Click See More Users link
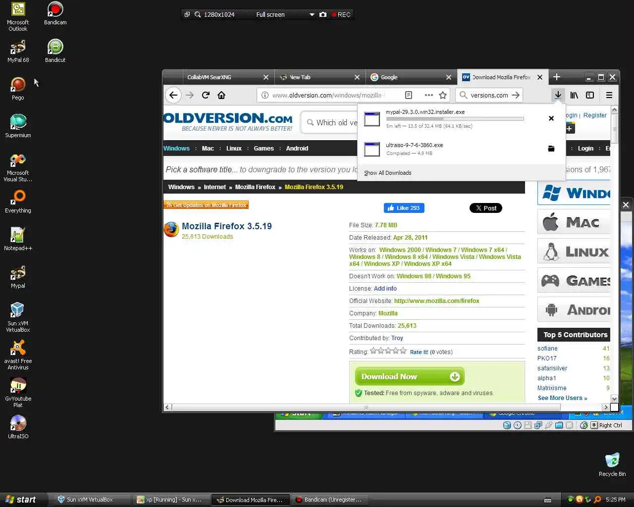634x507 pixels. coord(562,398)
